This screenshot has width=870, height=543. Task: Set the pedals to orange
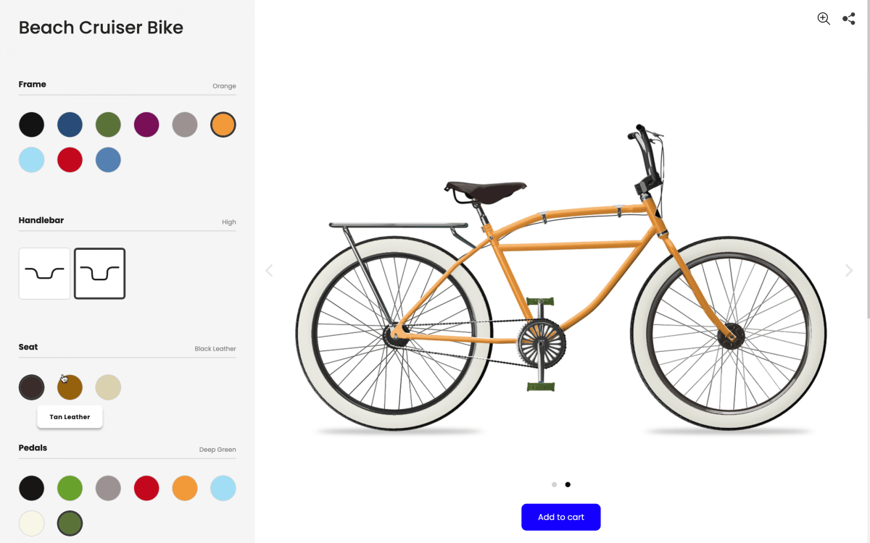point(185,488)
